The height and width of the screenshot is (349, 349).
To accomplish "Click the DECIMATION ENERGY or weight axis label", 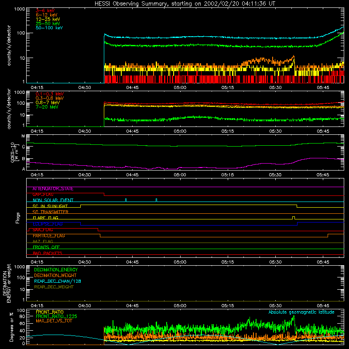I will pyautogui.click(x=7, y=283).
